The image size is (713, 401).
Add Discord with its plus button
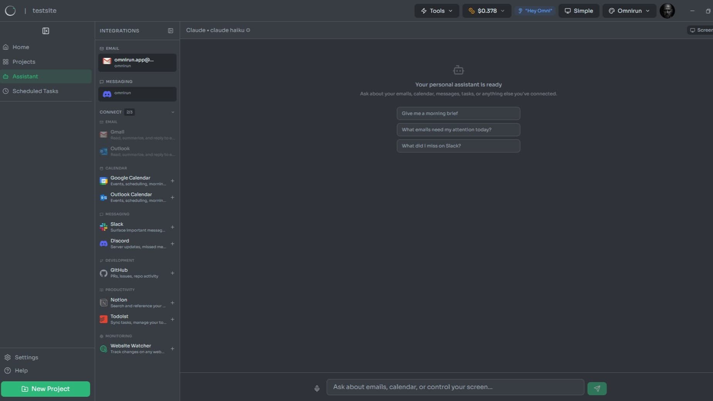tap(172, 244)
